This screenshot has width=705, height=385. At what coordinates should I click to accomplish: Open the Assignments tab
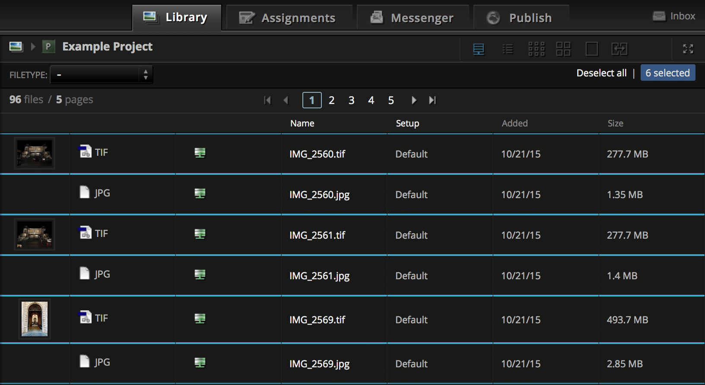pos(289,18)
